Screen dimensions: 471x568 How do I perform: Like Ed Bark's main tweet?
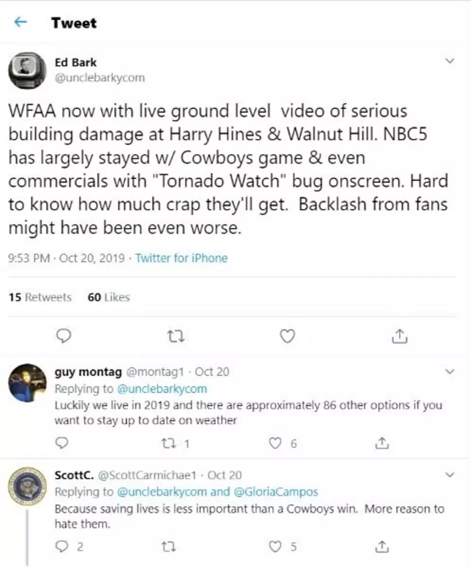tap(287, 336)
